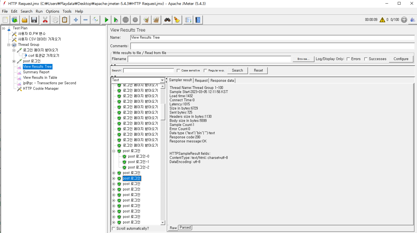Image resolution: width=417 pixels, height=233 pixels.
Task: Open the Templates icon in toolbar
Action: [15, 20]
